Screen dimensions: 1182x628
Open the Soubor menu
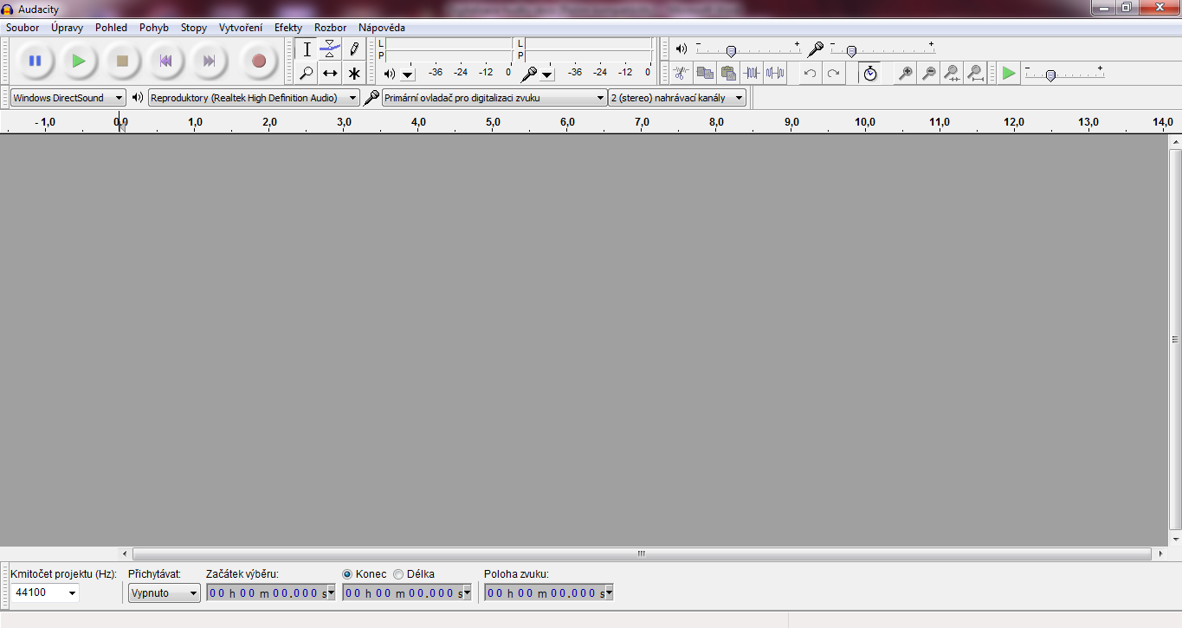tap(23, 28)
